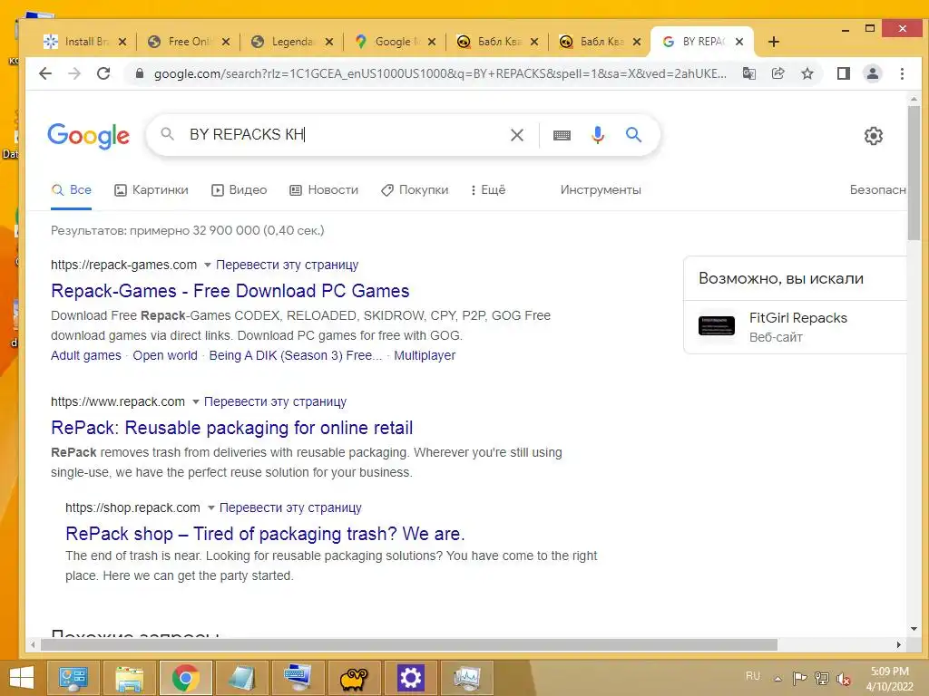Expand options arrow next to www.repack.com

click(196, 401)
